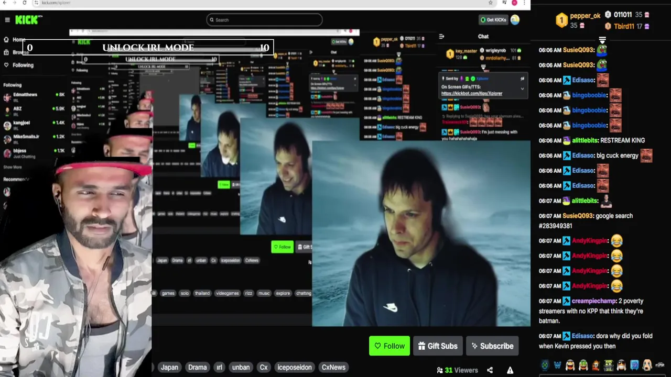Collapse chat icon in the nested stream
Screen dimensions: 671x377
coord(441,36)
